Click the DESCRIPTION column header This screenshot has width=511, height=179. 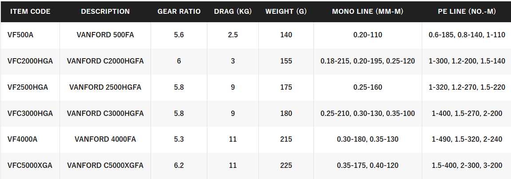click(105, 12)
